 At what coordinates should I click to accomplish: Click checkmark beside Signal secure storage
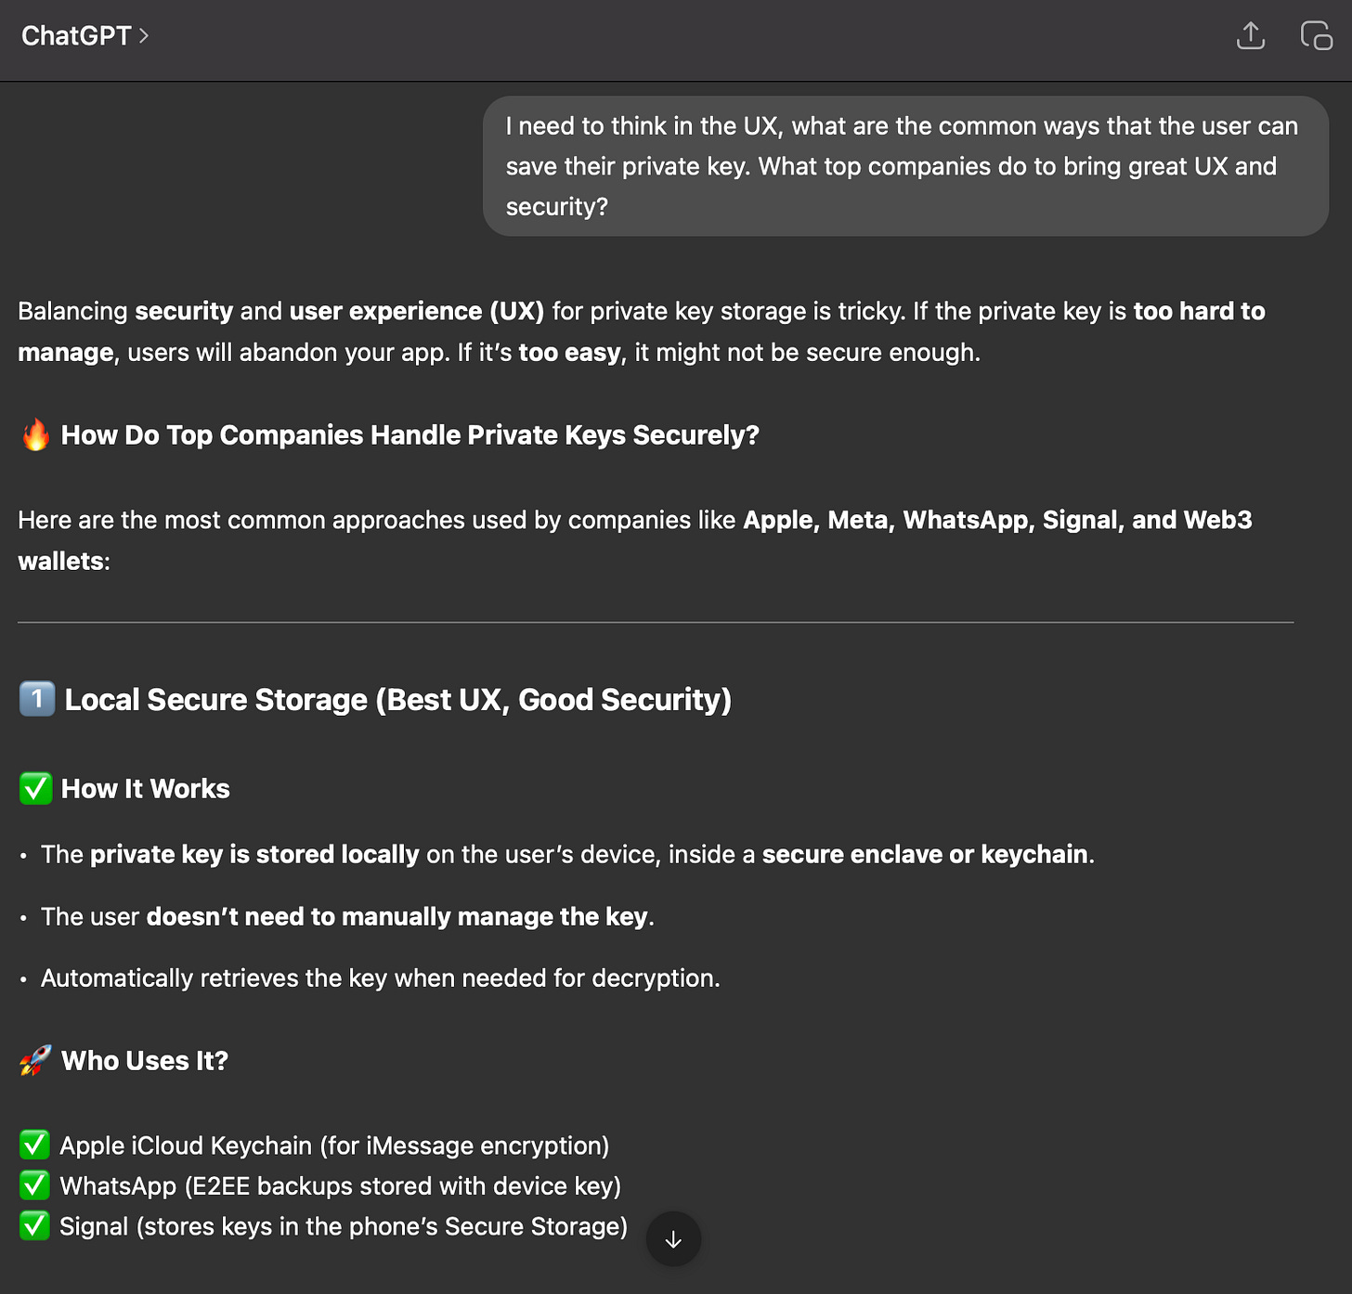pyautogui.click(x=34, y=1226)
